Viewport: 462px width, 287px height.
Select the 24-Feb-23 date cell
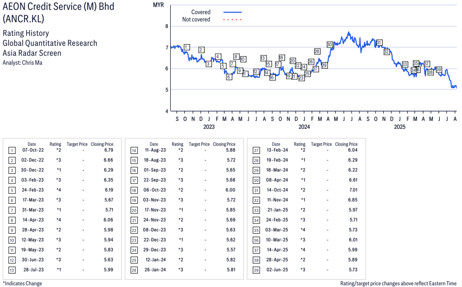pyautogui.click(x=33, y=190)
